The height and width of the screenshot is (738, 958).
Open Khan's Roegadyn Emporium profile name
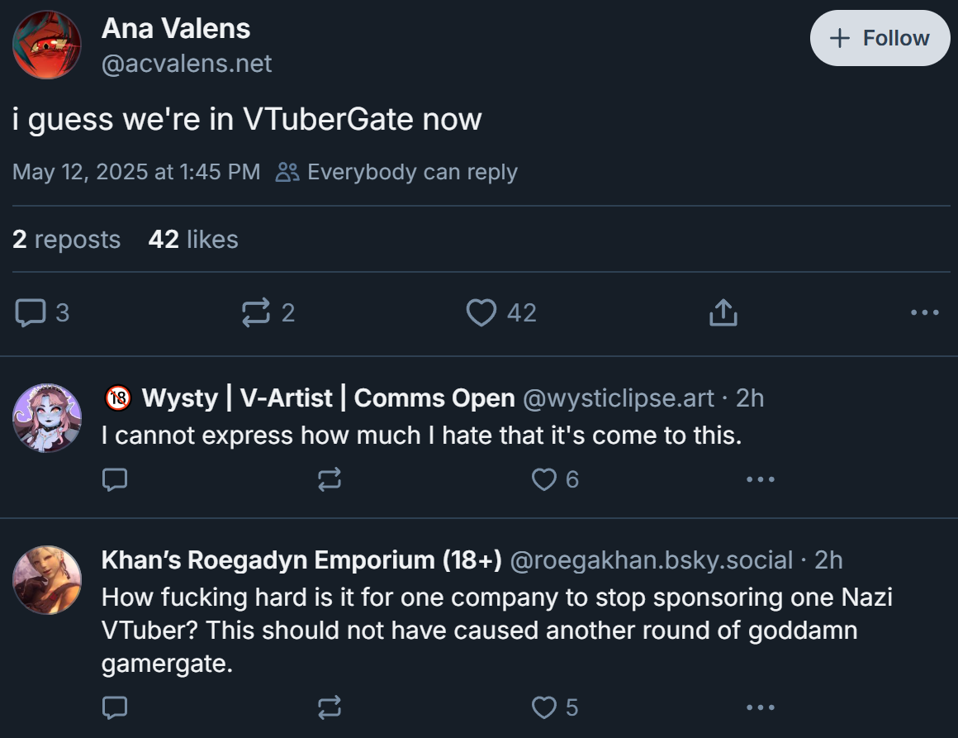pos(301,560)
